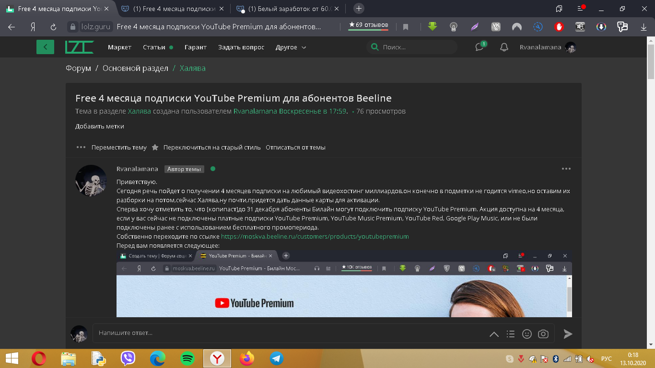Open the 'Маркет' navigation item

pos(119,47)
